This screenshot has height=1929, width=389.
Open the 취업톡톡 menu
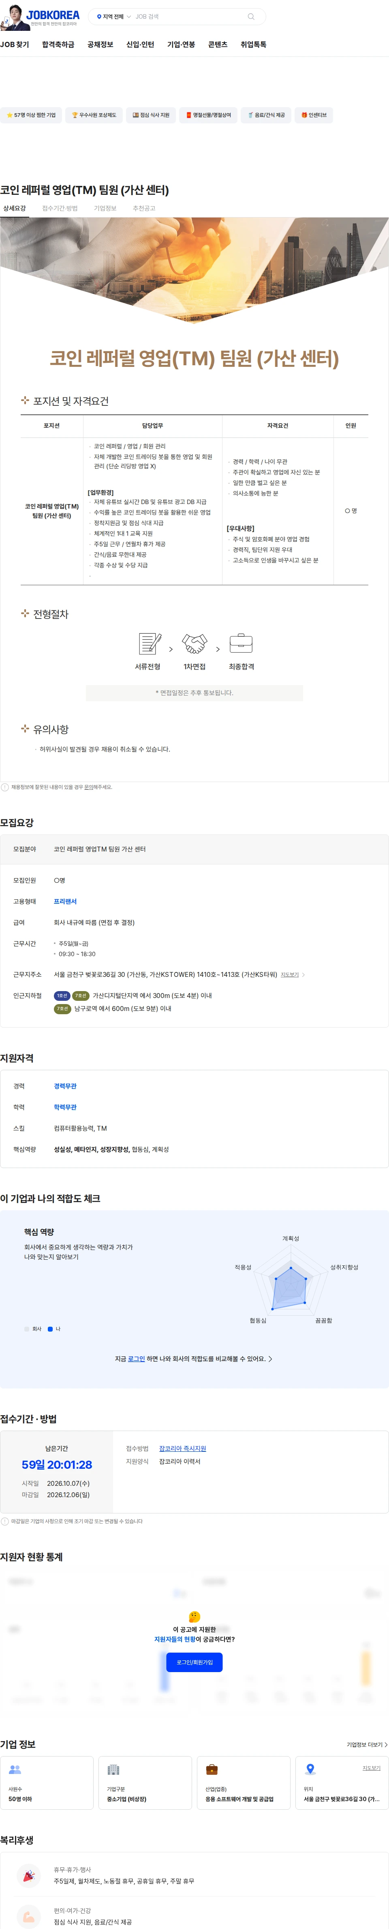coord(254,45)
